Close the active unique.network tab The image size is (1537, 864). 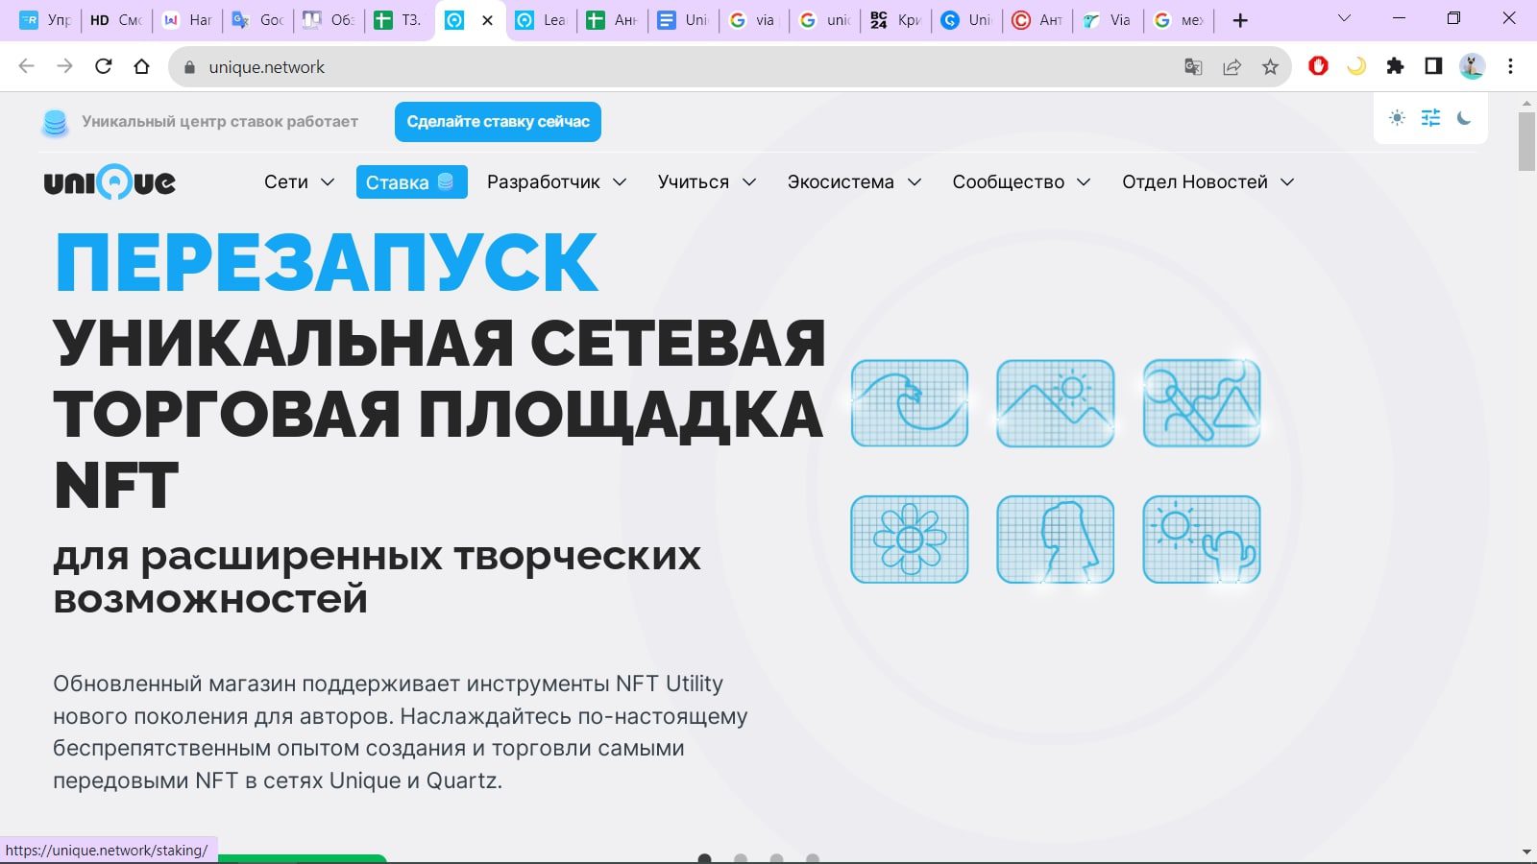[487, 20]
